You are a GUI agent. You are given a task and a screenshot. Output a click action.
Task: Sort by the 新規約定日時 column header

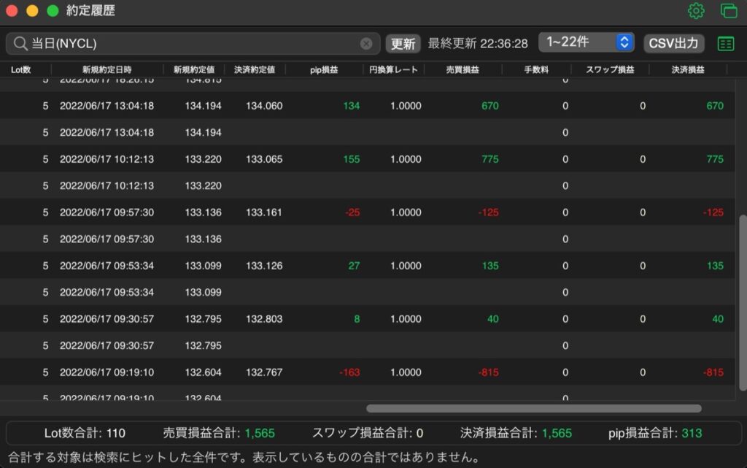pyautogui.click(x=107, y=69)
